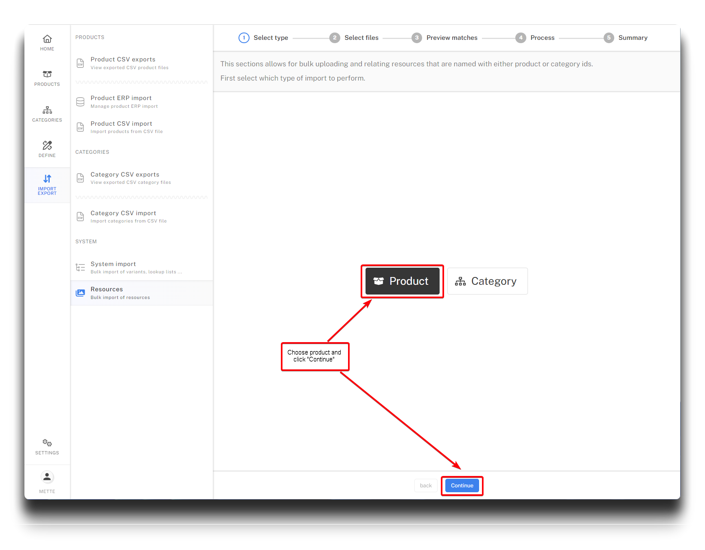Viewport: 705px width, 550px height.
Task: Jump to step 5 Summary
Action: point(626,38)
